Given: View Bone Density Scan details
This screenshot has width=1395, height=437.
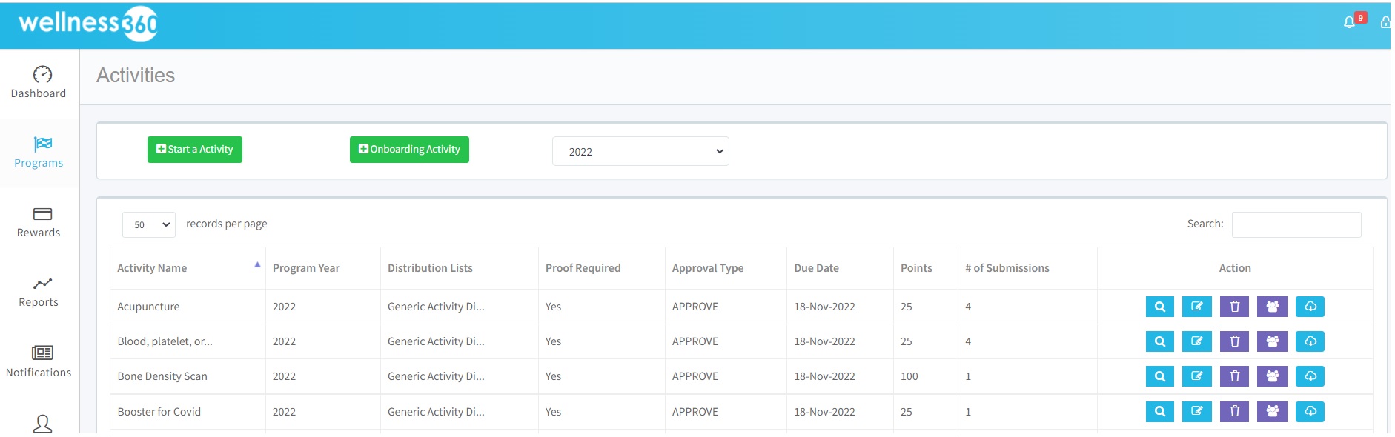Looking at the screenshot, I should click(1160, 376).
